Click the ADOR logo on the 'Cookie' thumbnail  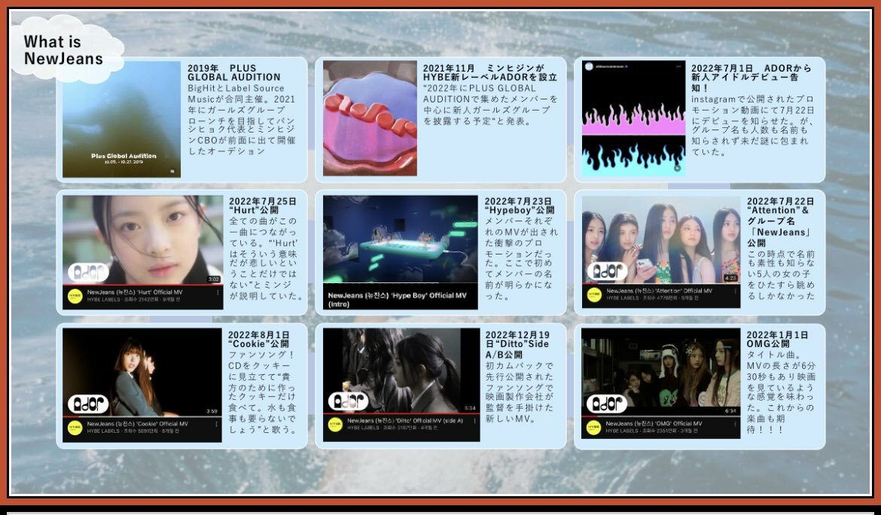[x=88, y=404]
